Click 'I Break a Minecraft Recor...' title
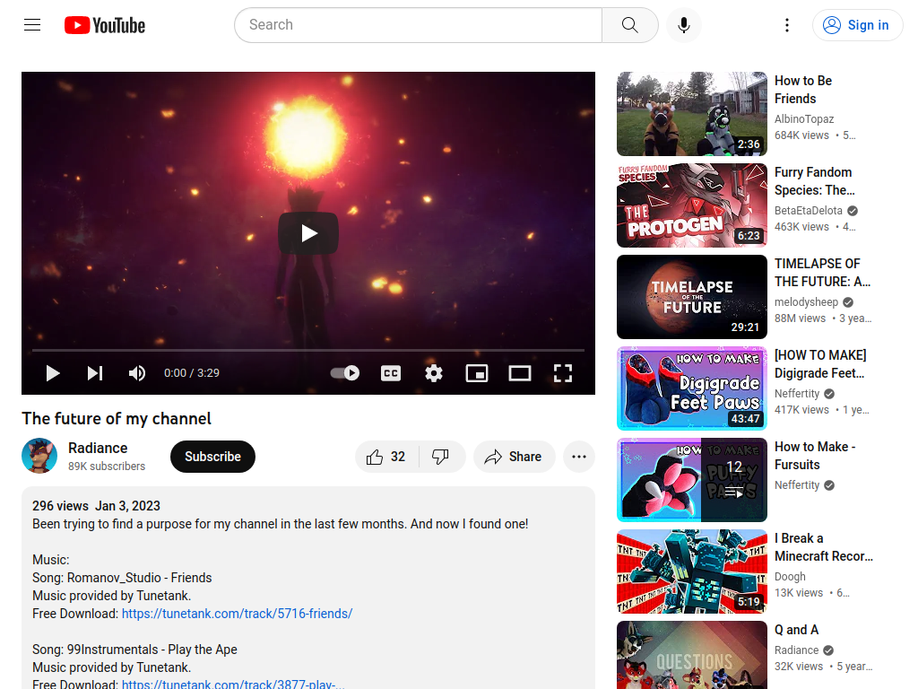This screenshot has height=689, width=918. [824, 546]
